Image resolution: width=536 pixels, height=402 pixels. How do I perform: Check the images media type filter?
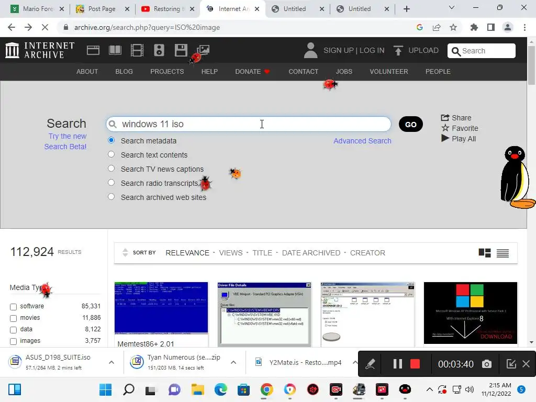[x=13, y=341]
